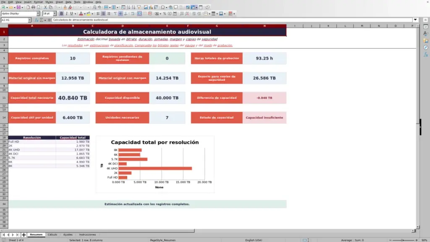Select the AutoFilter funnel icon
Image resolution: width=430 pixels, height=242 pixels.
(139, 7)
